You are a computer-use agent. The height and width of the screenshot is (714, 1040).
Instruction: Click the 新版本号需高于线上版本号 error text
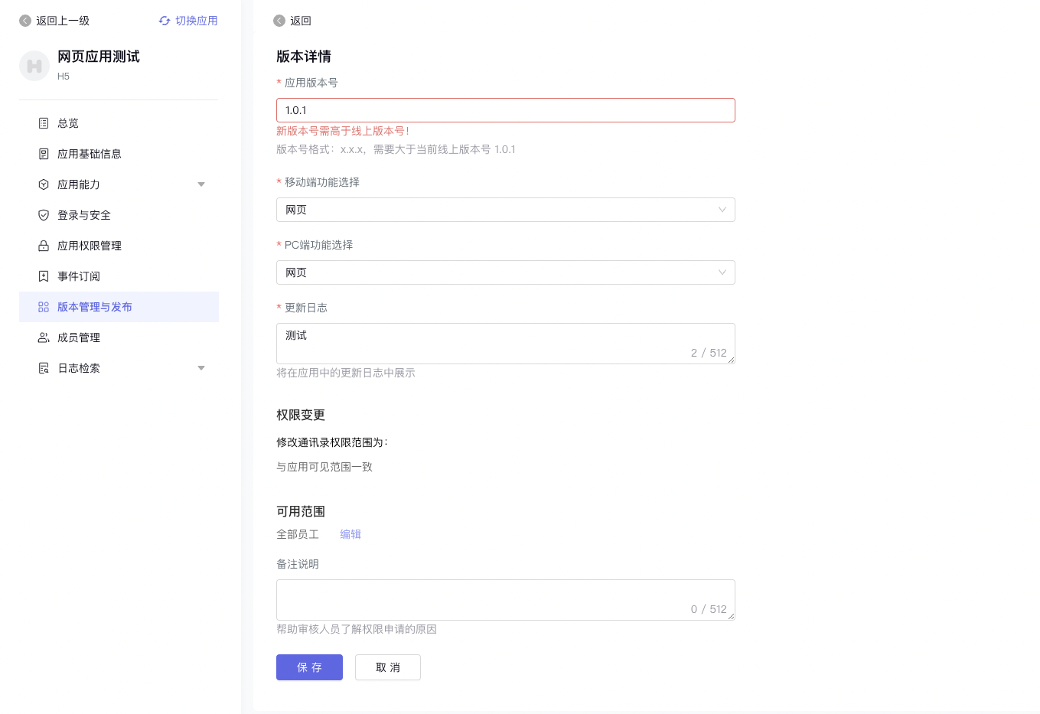[x=343, y=131]
